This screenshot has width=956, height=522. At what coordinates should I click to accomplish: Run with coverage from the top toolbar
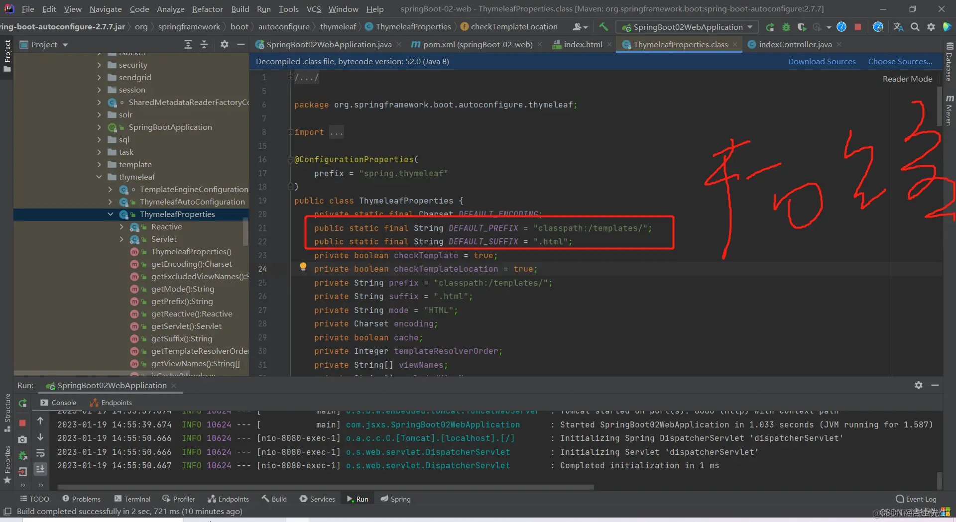[x=802, y=27]
